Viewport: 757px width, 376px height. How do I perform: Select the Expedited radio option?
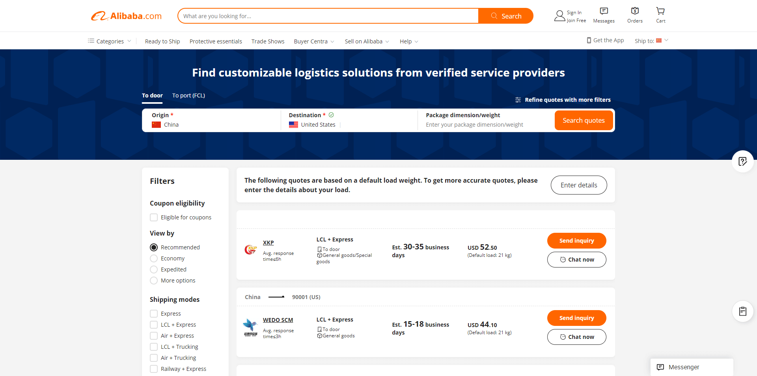click(x=154, y=269)
